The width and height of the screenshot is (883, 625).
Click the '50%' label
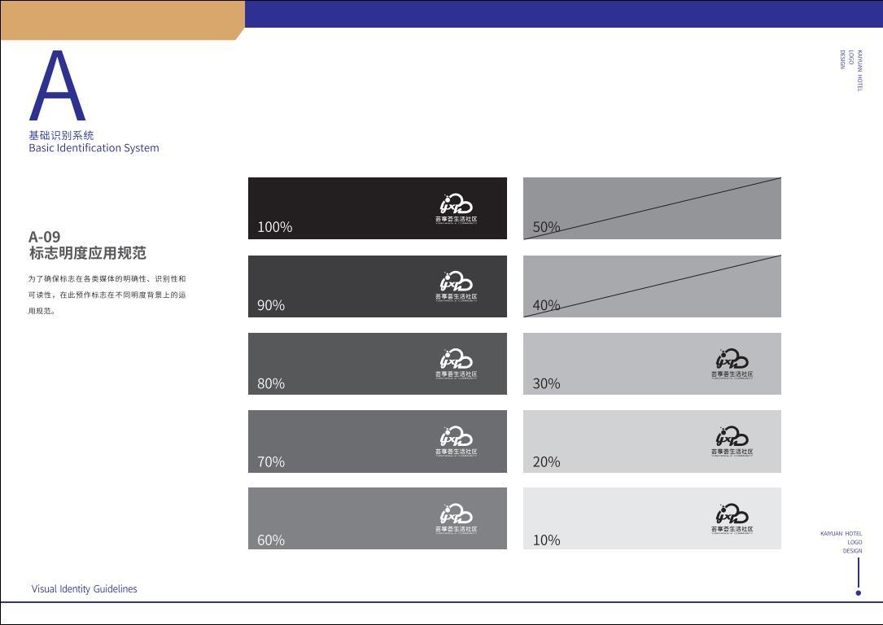546,227
